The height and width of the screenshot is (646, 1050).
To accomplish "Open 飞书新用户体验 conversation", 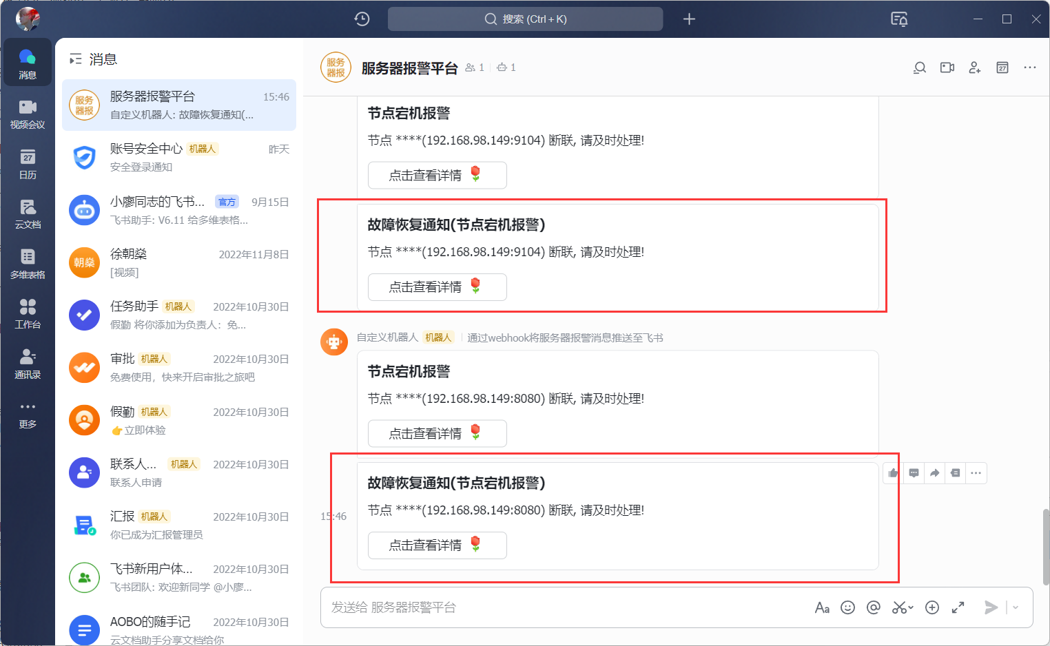I will [179, 577].
